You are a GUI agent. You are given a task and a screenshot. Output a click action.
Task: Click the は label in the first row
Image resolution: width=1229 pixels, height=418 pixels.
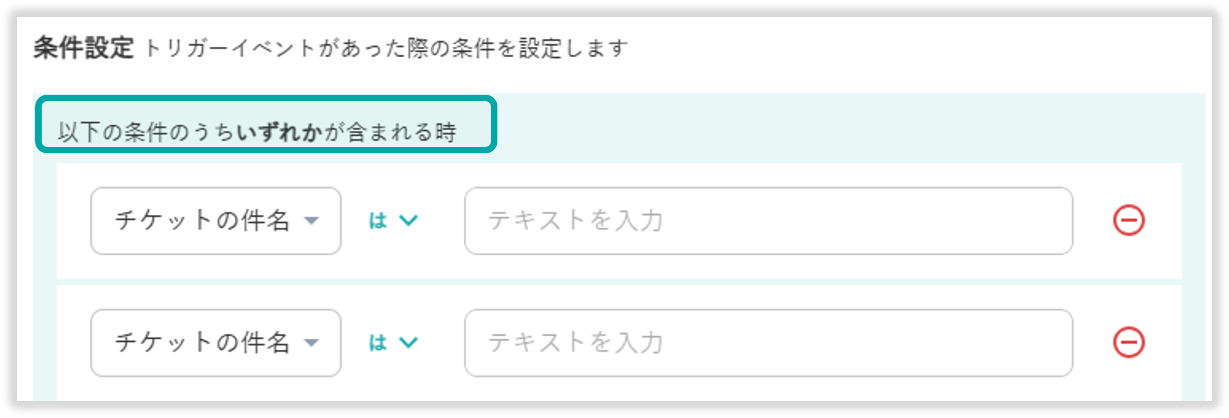[x=378, y=220]
